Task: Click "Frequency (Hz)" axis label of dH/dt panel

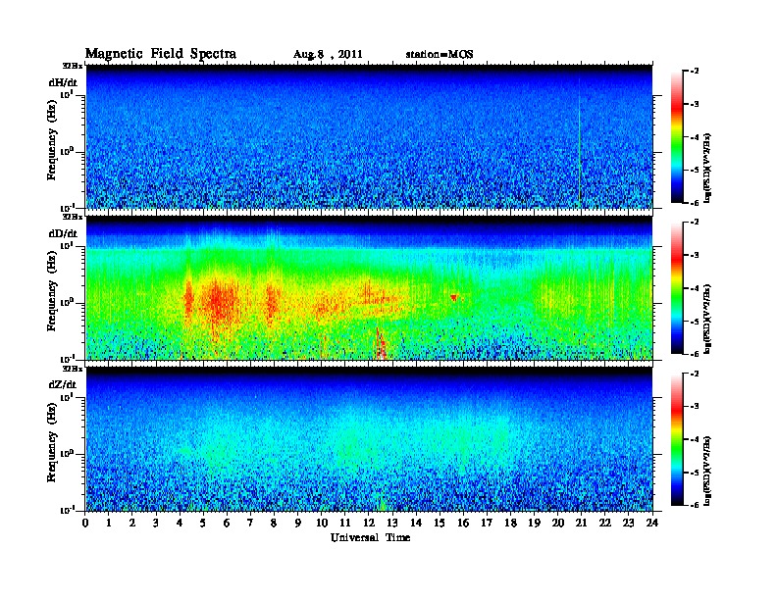Action: pos(52,140)
